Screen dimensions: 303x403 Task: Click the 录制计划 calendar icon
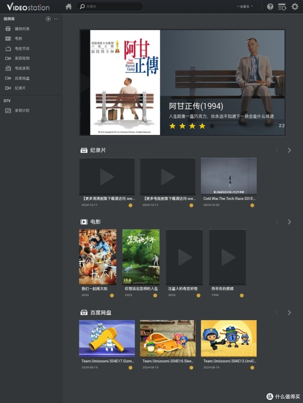pos(8,110)
